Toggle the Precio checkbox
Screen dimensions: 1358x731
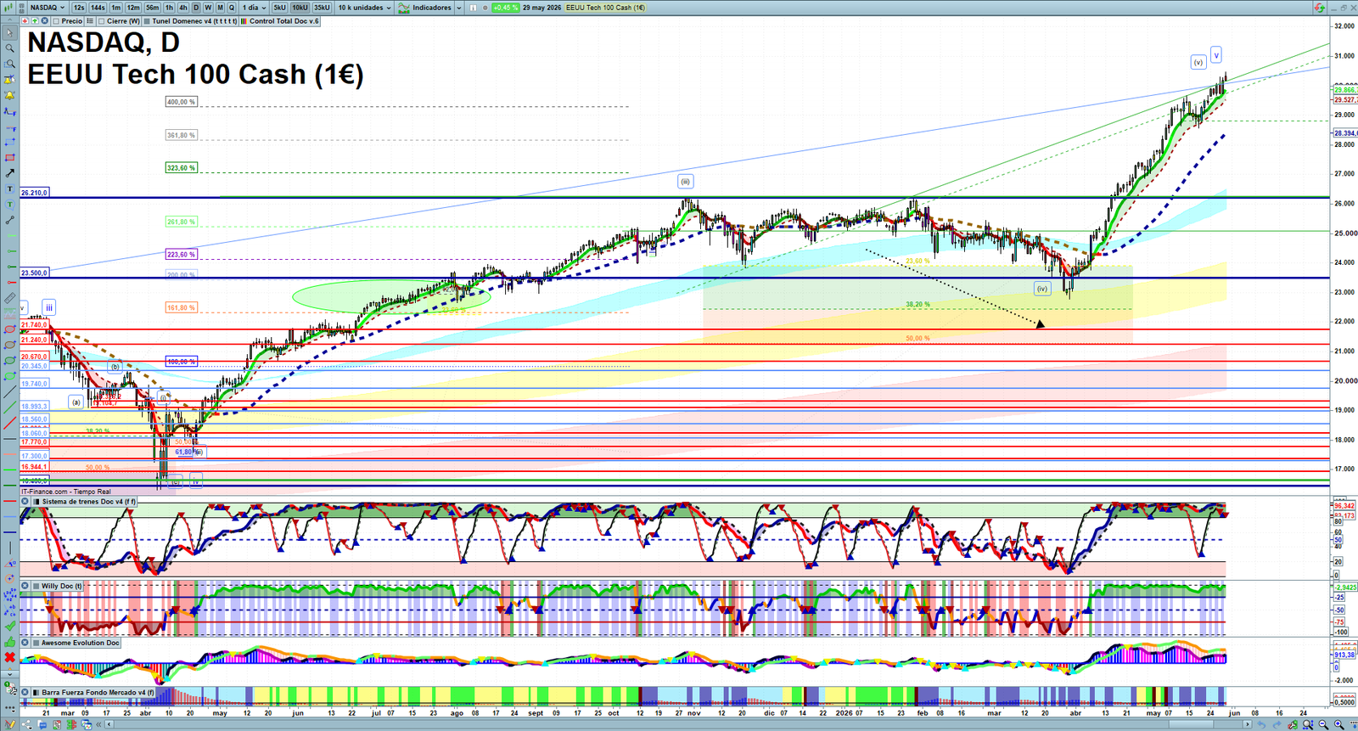pyautogui.click(x=56, y=21)
